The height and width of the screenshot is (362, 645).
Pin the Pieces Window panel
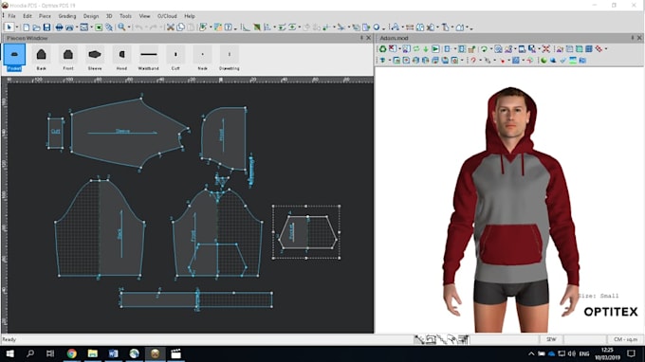[361, 38]
